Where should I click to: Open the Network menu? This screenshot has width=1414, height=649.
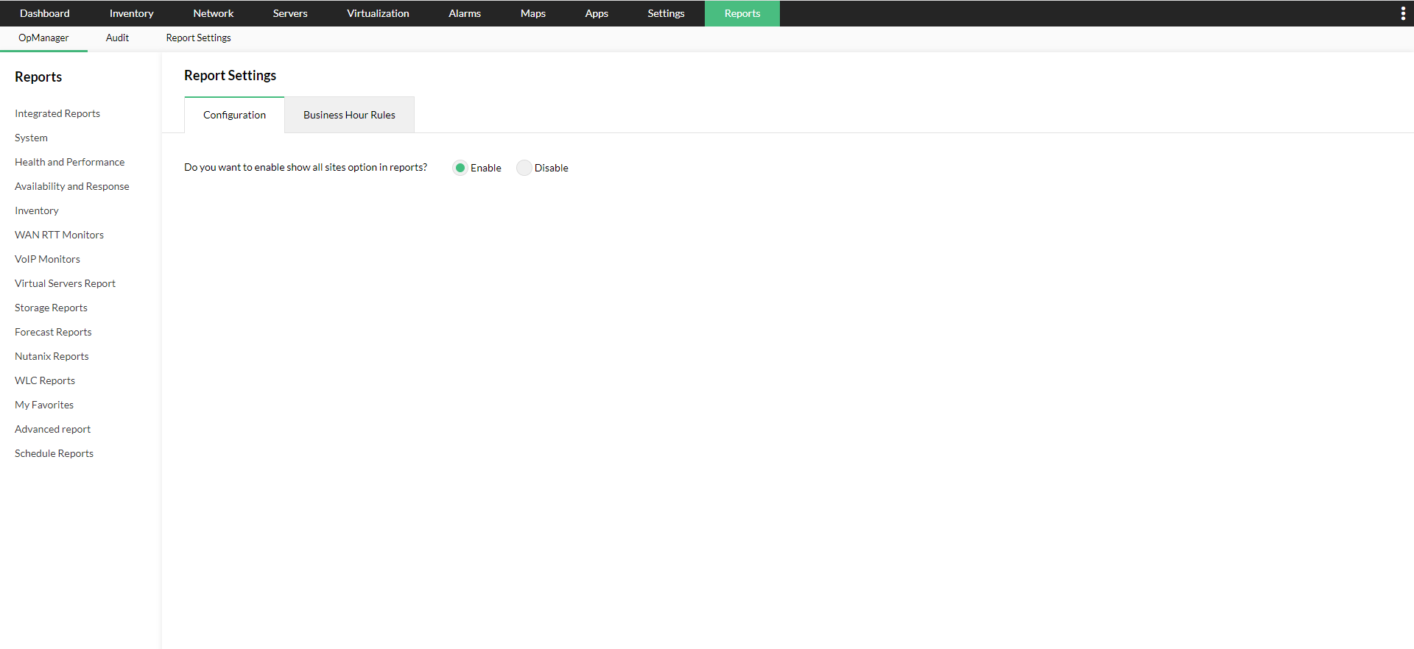point(214,13)
